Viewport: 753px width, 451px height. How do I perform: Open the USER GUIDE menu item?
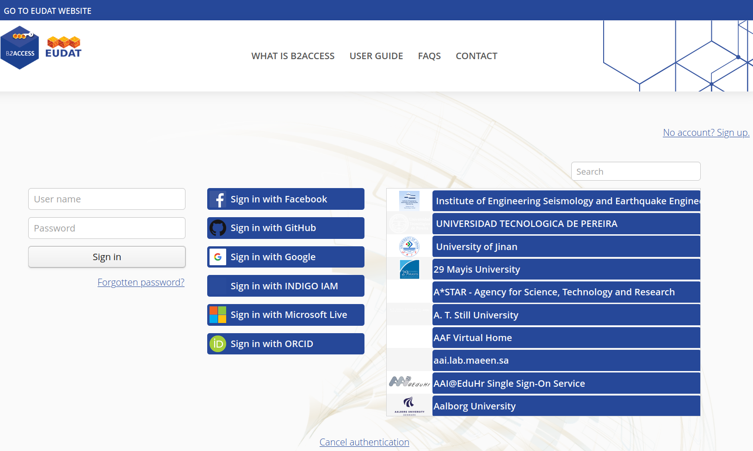click(376, 56)
